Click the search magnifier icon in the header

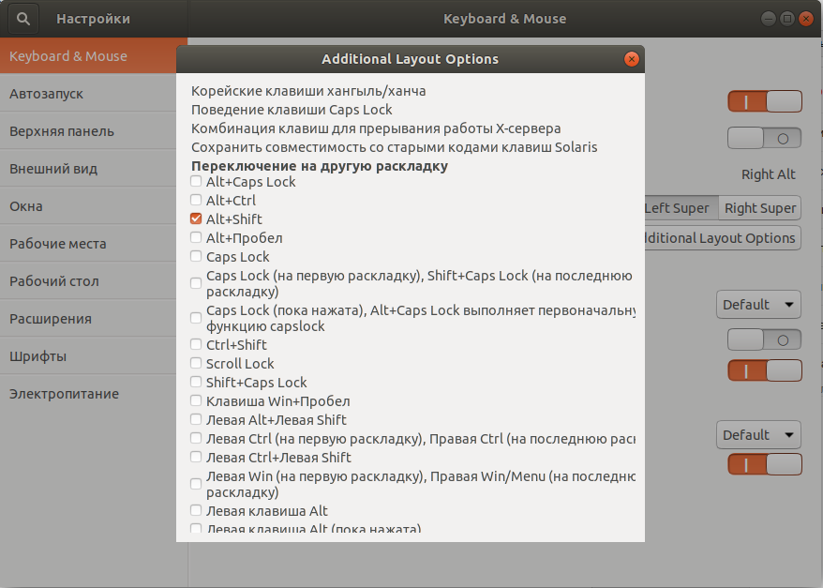tap(24, 18)
